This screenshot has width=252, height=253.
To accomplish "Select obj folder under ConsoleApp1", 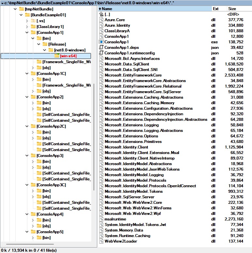I will coord(47,68).
